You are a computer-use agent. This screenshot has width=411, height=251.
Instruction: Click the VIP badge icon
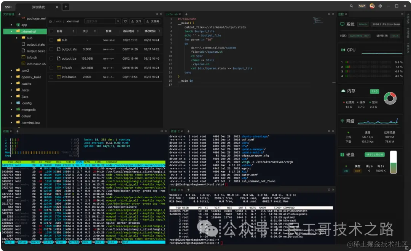coord(362,6)
